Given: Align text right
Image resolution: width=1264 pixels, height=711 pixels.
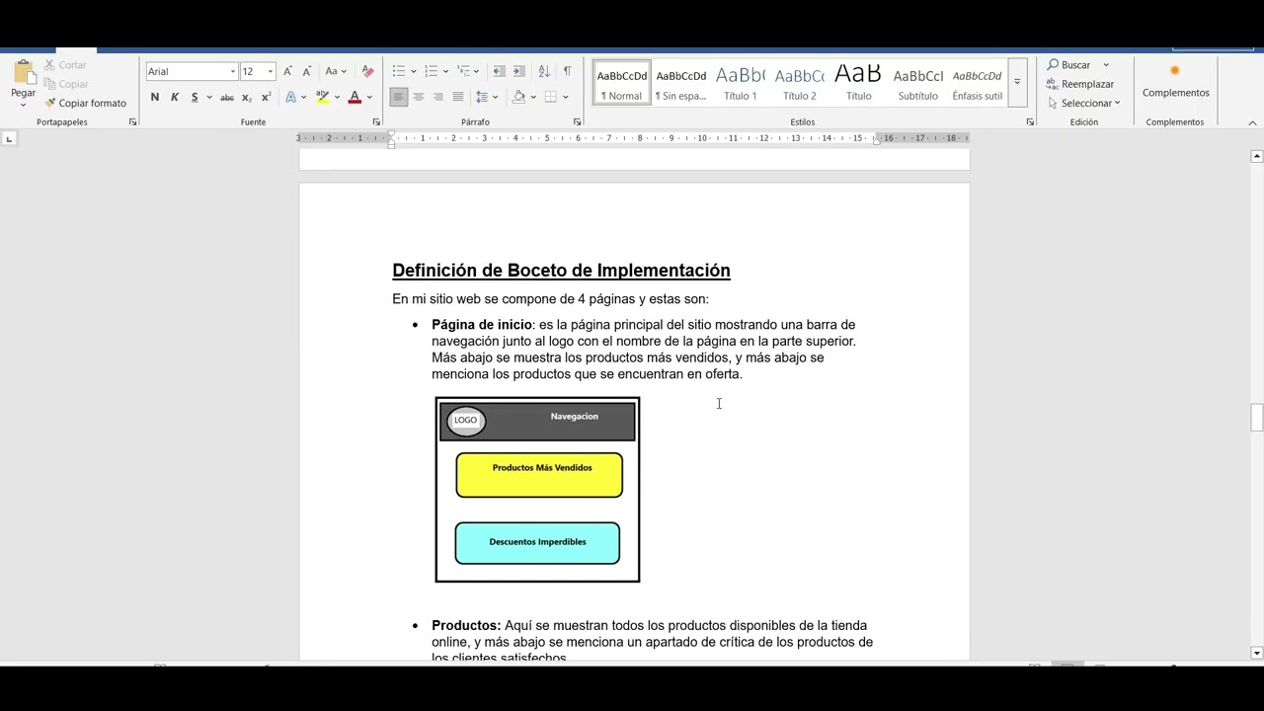Looking at the screenshot, I should (438, 97).
